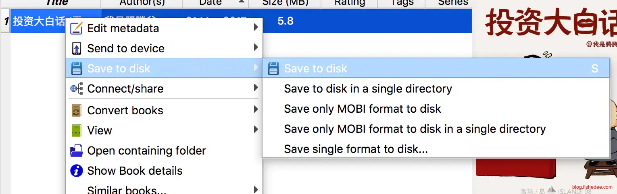Select Save only MOBI format to disk
The width and height of the screenshot is (617, 194).
tap(362, 109)
